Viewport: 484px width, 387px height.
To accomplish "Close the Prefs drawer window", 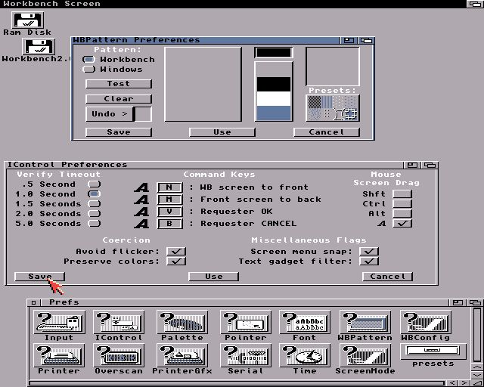I will click(33, 302).
